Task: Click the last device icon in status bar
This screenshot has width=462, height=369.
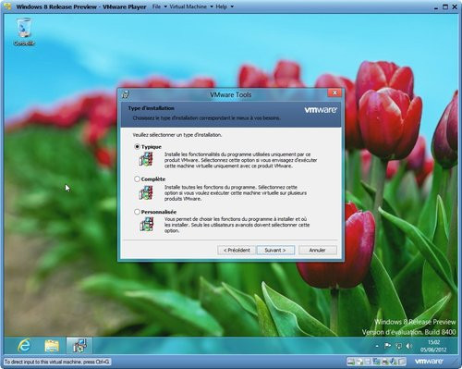Action: 401,362
